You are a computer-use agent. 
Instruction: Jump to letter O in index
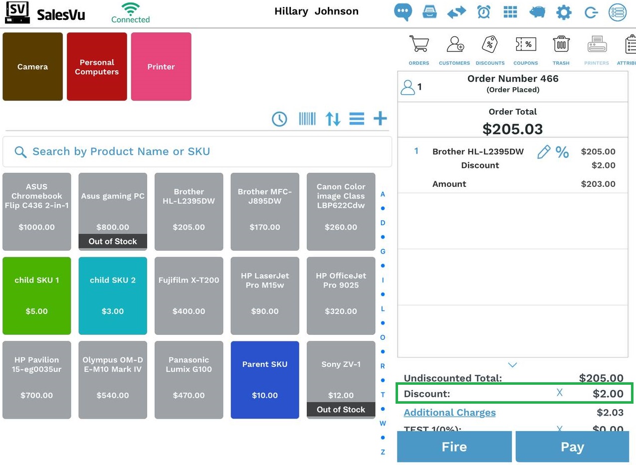pyautogui.click(x=383, y=337)
